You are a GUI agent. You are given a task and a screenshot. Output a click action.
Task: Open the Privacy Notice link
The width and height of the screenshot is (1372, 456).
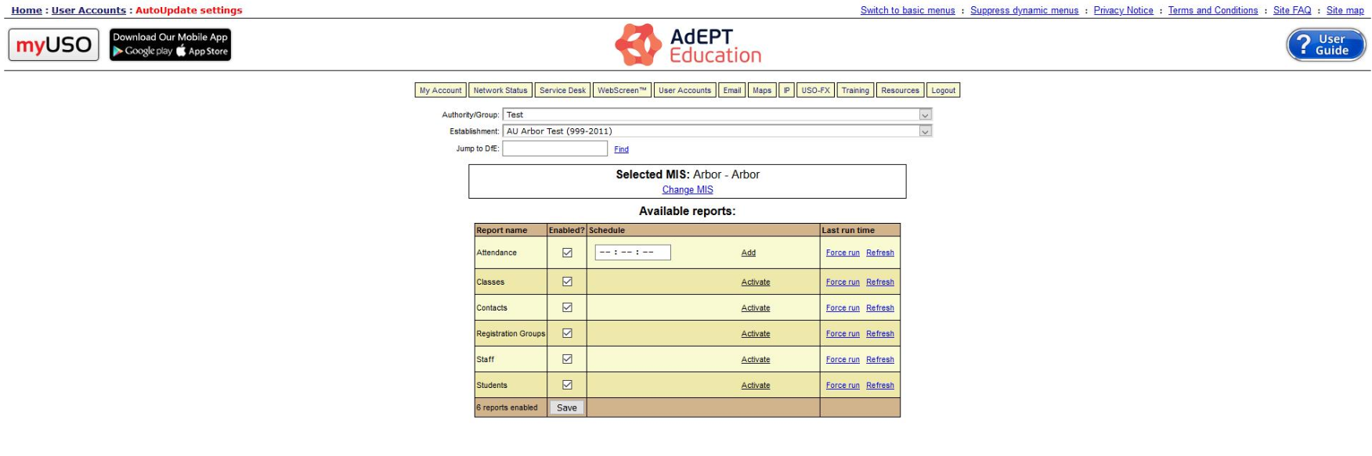[1123, 10]
